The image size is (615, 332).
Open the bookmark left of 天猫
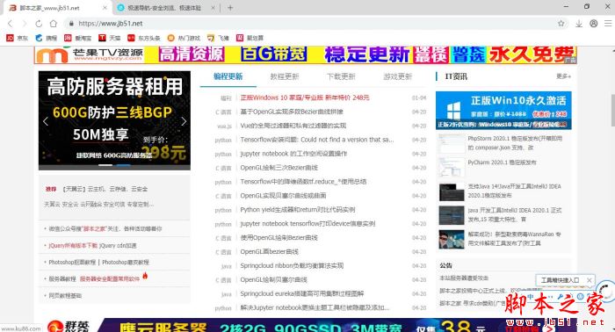[x=77, y=38]
